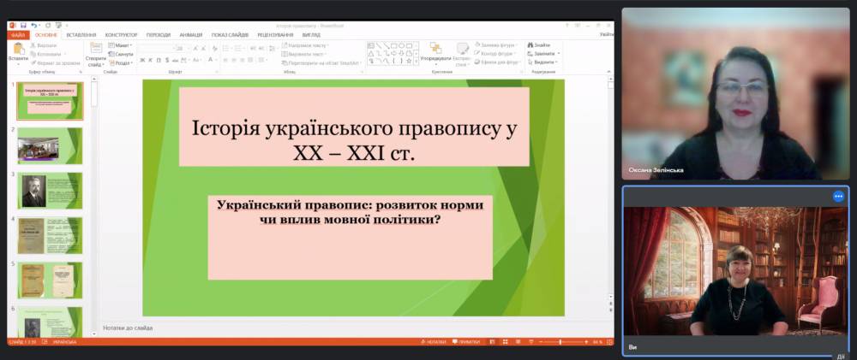Click the Save icon in quick access toolbar
The image size is (857, 360).
click(x=22, y=26)
